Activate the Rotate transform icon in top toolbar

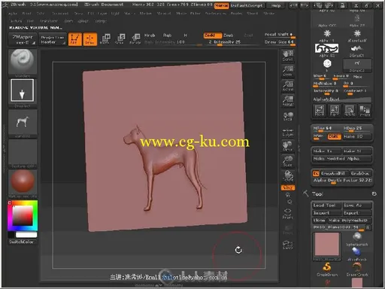pyautogui.click(x=135, y=38)
